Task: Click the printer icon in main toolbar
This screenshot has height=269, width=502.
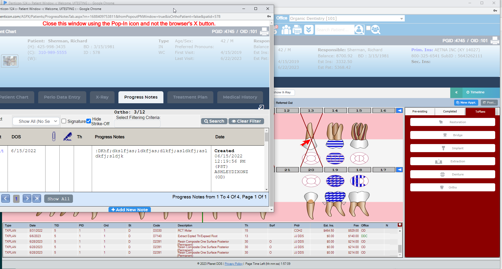Action: pos(297,30)
